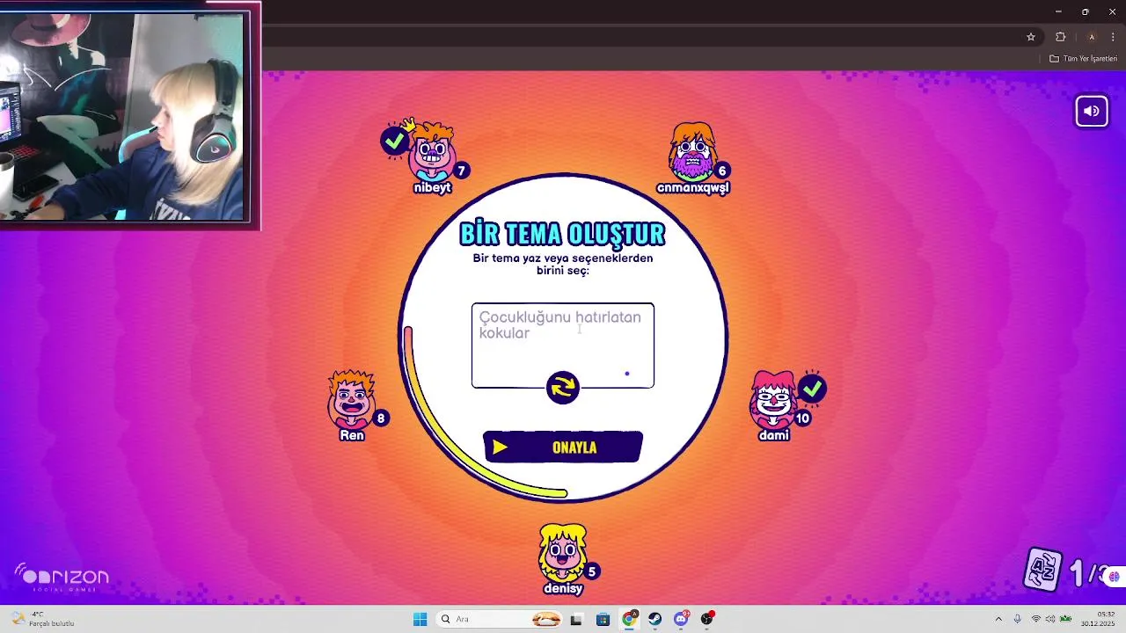Minimize the Chrome window
Viewport: 1126px width, 633px height.
(x=1057, y=11)
